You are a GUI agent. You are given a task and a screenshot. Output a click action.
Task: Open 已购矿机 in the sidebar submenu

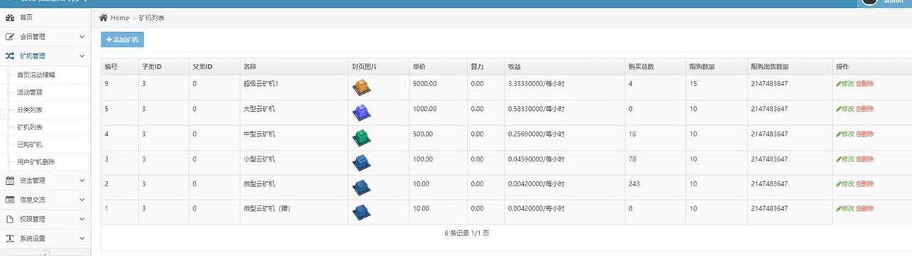(30, 144)
